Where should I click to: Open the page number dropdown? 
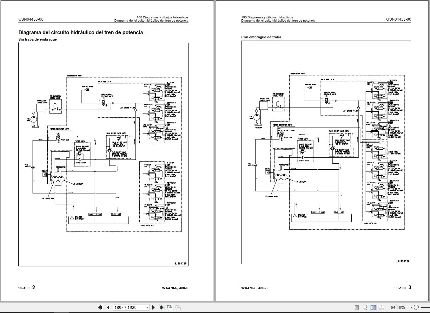(147, 307)
